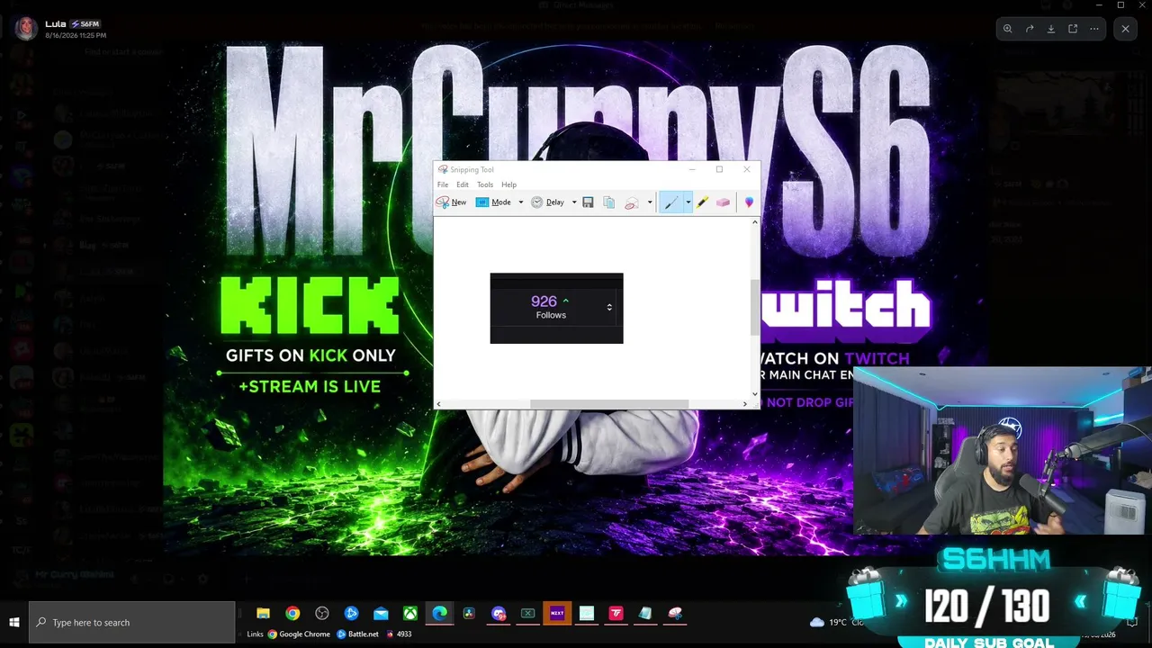This screenshot has height=648, width=1152.
Task: Select the Highlighter tool
Action: pyautogui.click(x=702, y=202)
